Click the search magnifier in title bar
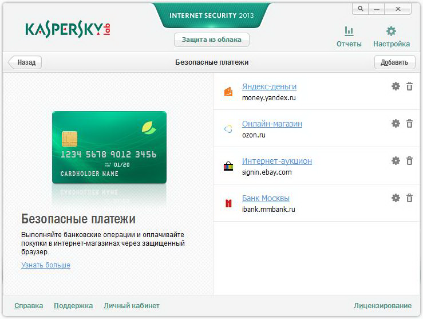The image size is (423, 319). point(361,9)
